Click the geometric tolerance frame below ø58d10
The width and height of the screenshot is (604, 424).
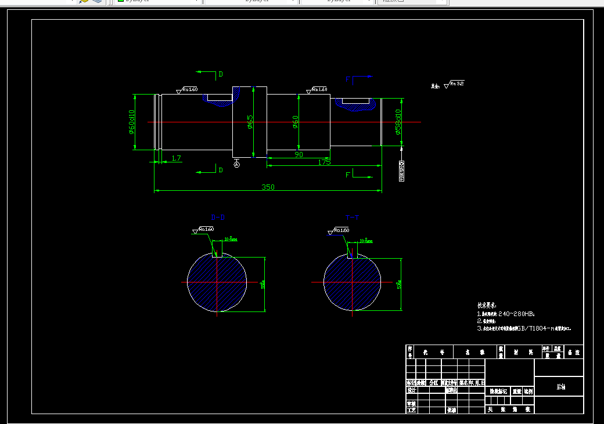(x=401, y=171)
